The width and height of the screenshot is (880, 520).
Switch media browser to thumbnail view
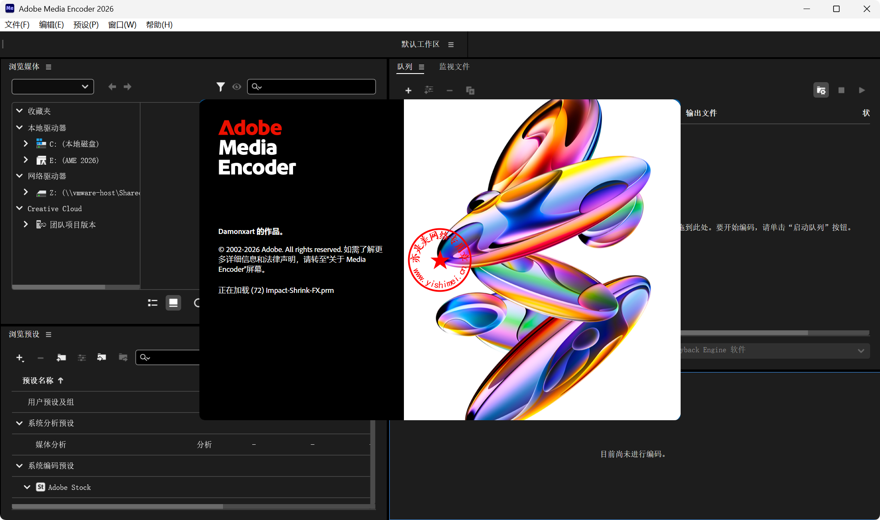point(173,303)
